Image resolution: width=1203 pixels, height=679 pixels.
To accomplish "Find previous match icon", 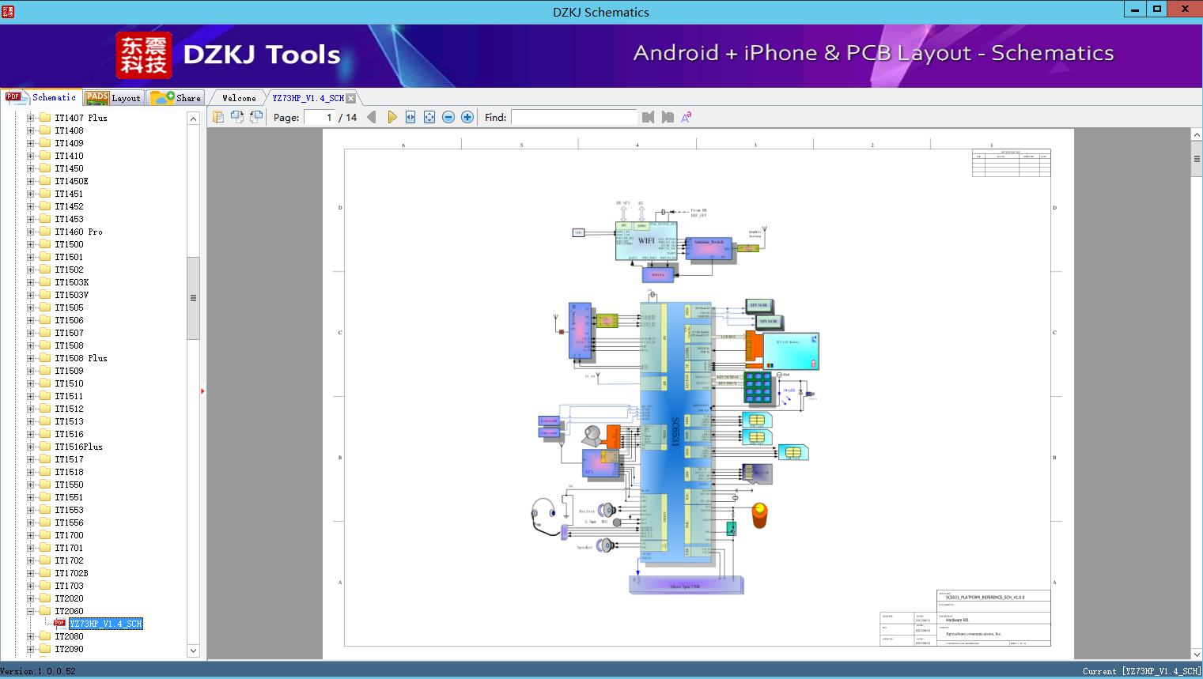I will [x=649, y=117].
